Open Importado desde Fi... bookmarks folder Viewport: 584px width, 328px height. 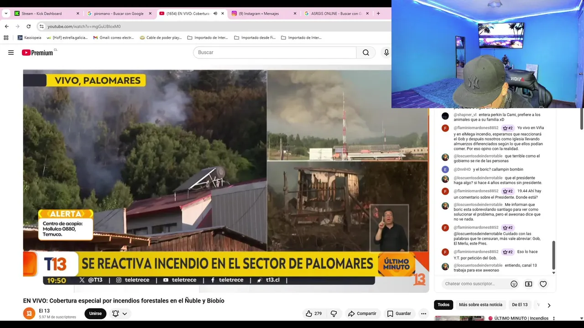click(255, 38)
